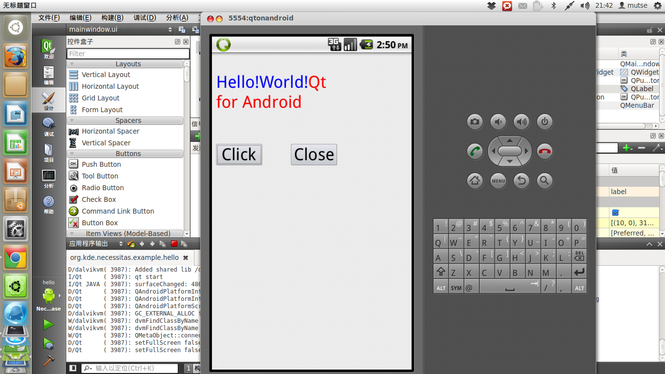Go to next output item arrow
The image size is (665, 374).
[x=152, y=244]
